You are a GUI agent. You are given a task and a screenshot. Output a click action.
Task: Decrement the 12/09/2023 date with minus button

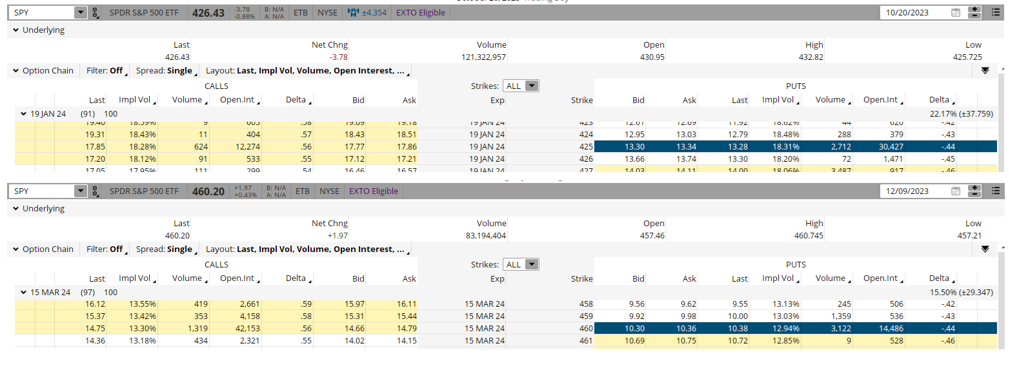[x=974, y=195]
